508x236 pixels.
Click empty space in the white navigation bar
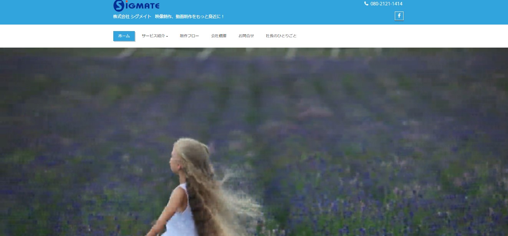[x=384, y=36]
